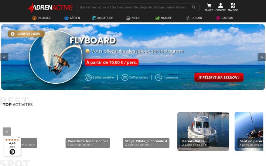Image resolution: width=266 pixels, height=166 pixels.
Task: Click the Aquatique wave icon
Action: (x=94, y=18)
